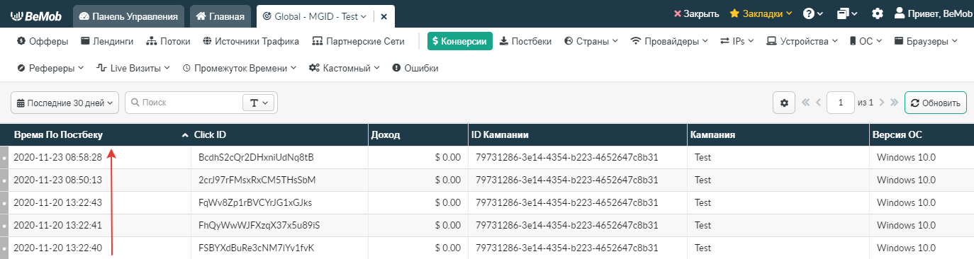The height and width of the screenshot is (259, 974).
Task: Click Click ID FhQyWwWJFXzqX37x5u89iS
Action: (x=259, y=225)
